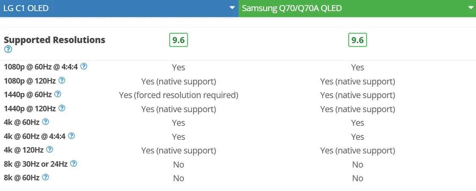Image resolution: width=476 pixels, height=191 pixels.
Task: Open help icon below Supported Resolutions
Action: [8, 49]
